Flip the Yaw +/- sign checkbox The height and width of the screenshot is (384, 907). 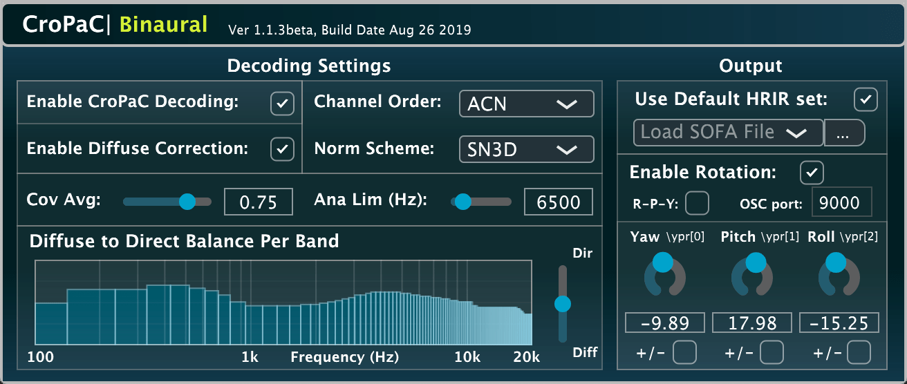(x=684, y=353)
